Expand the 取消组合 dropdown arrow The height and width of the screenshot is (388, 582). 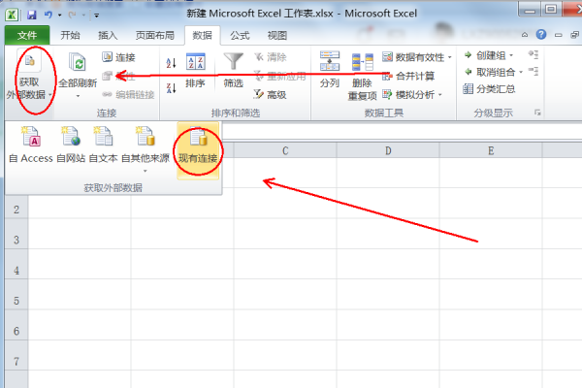521,72
